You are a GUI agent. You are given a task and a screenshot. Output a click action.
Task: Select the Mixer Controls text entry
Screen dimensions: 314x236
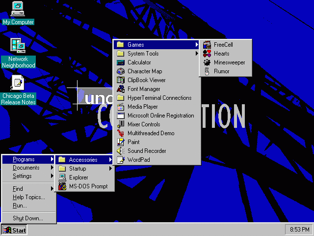coord(144,124)
